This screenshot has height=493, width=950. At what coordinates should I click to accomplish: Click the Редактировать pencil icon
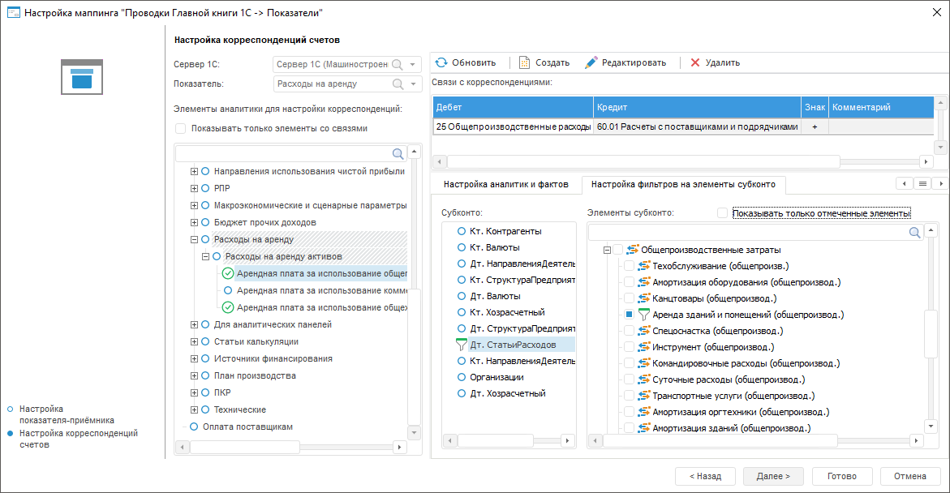591,62
